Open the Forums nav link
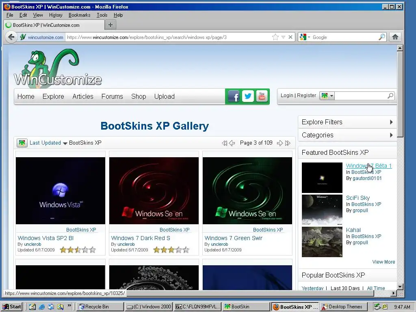416x312 pixels. pos(112,96)
